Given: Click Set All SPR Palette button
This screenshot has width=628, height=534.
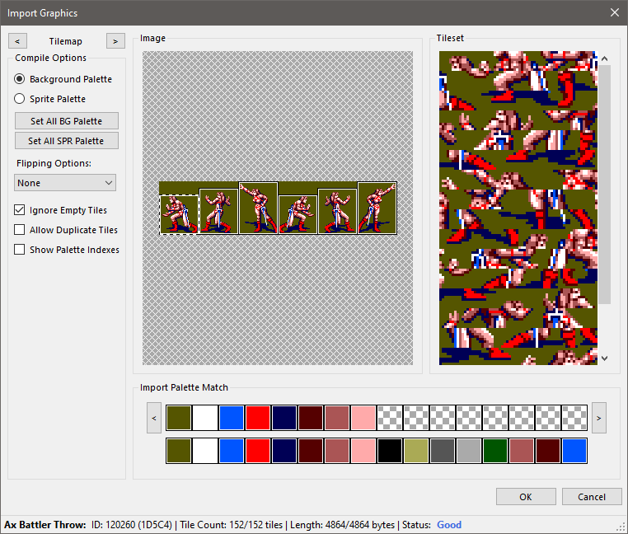Looking at the screenshot, I should coord(67,141).
